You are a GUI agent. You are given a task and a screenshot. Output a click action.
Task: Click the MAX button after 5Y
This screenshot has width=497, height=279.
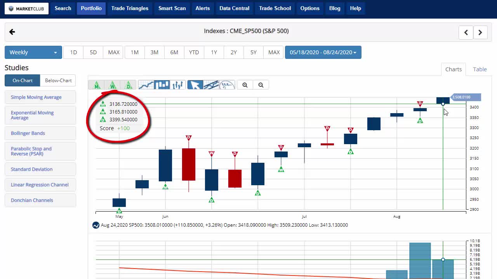tap(274, 52)
